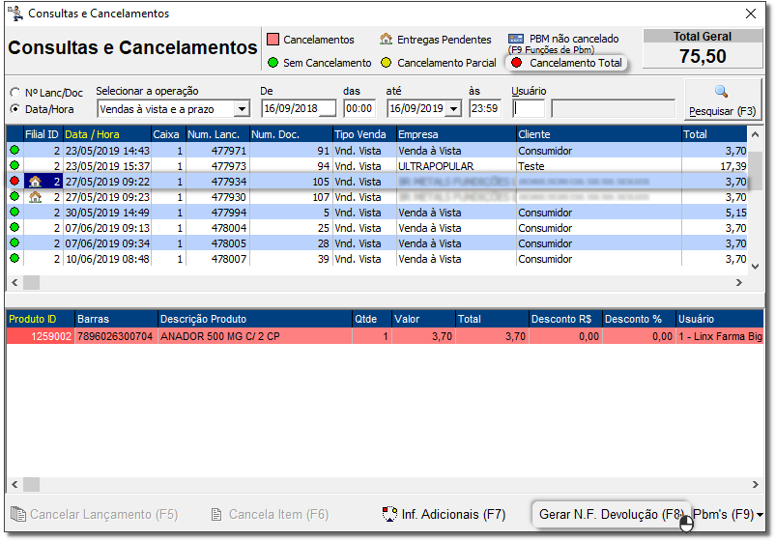
Task: Click the Total Geral value 75,50
Action: tap(703, 56)
